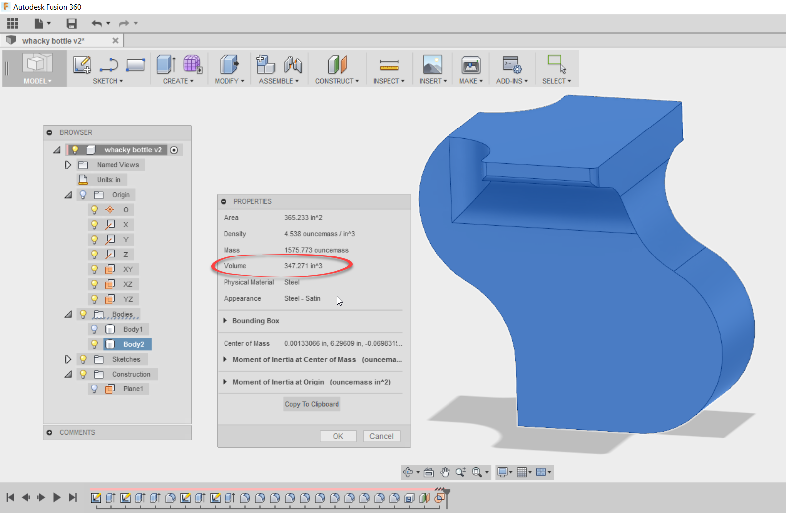Activate the Zoom magnifier tool
Image resolution: width=786 pixels, height=513 pixels.
tap(461, 472)
